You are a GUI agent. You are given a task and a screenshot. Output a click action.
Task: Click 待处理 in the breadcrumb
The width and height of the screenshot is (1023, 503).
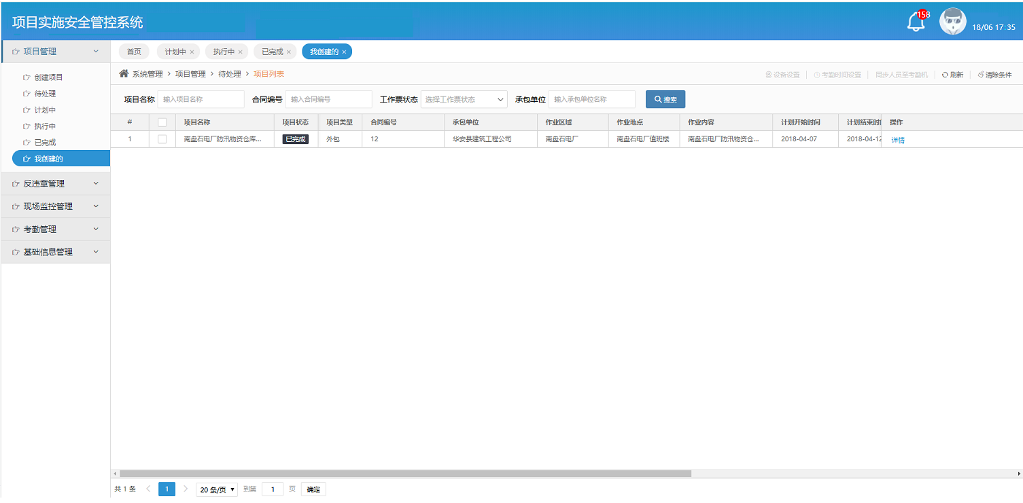[230, 74]
